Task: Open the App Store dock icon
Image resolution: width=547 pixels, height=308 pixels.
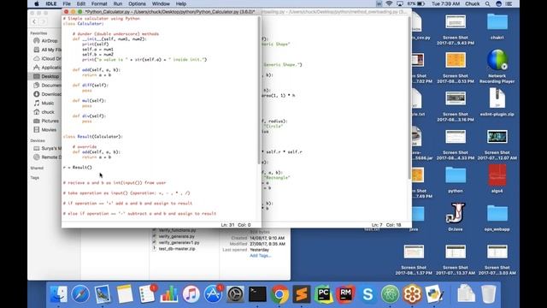Action: click(x=213, y=294)
